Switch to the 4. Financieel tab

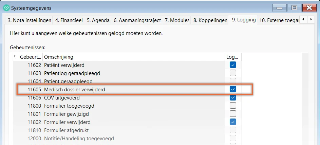69,20
